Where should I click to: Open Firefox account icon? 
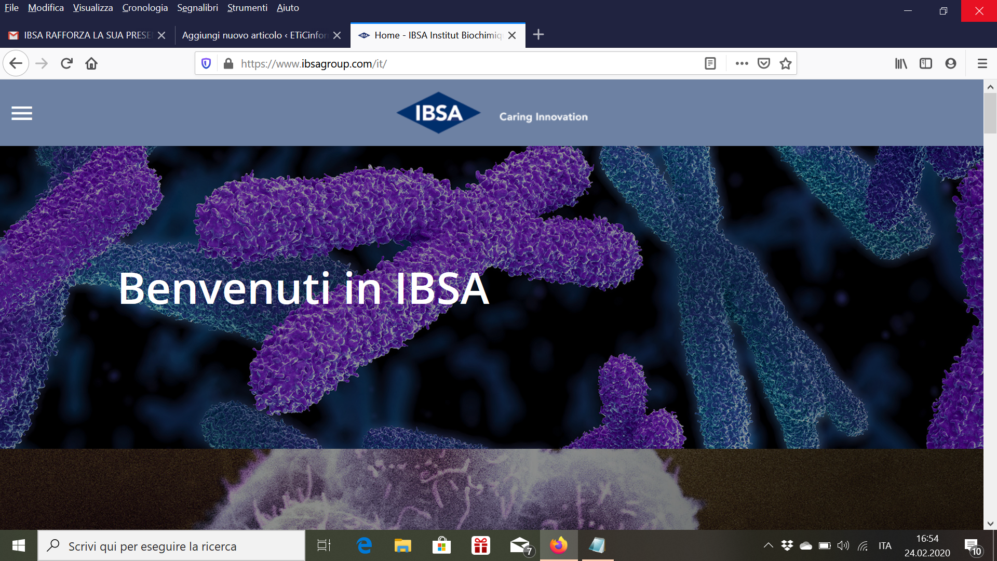click(x=951, y=63)
